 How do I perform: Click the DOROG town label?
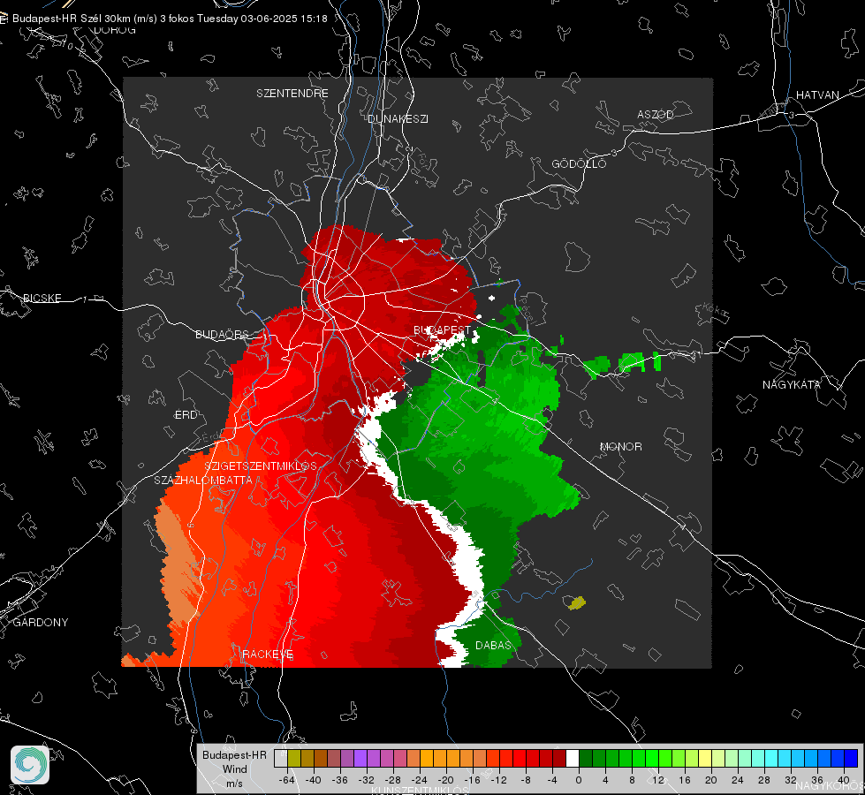point(115,30)
